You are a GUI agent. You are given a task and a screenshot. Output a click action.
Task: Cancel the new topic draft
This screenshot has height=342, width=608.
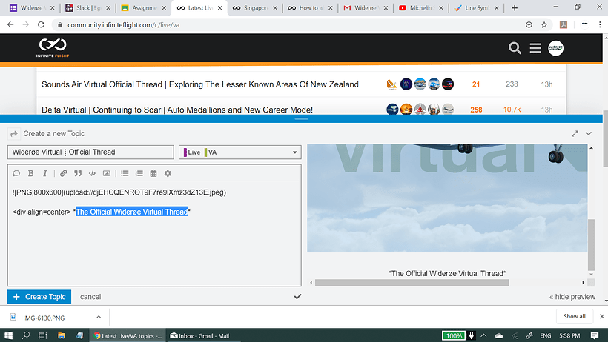tap(90, 297)
